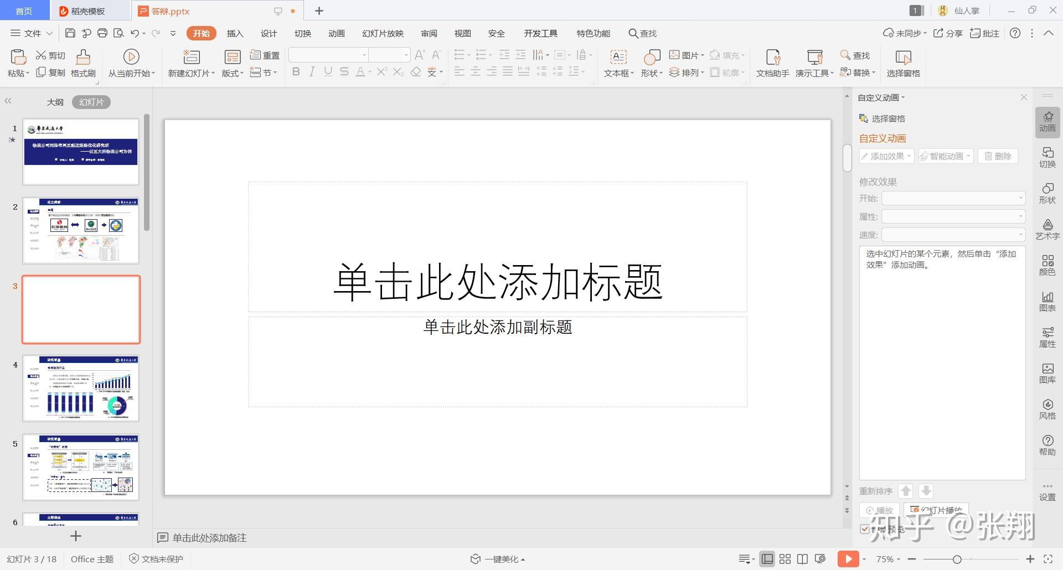The width and height of the screenshot is (1063, 570).
Task: Switch to the 幻灯片放映 ribbon tab
Action: [x=382, y=33]
